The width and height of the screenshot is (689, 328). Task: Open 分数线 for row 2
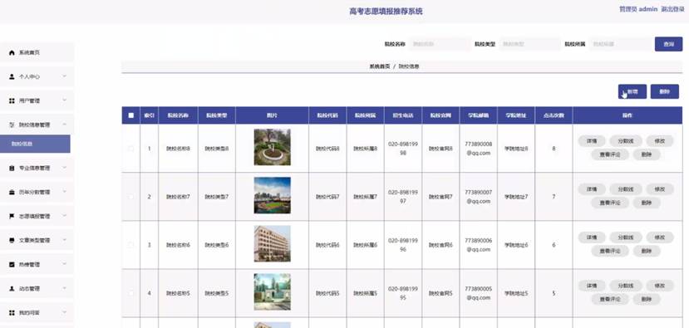point(625,189)
